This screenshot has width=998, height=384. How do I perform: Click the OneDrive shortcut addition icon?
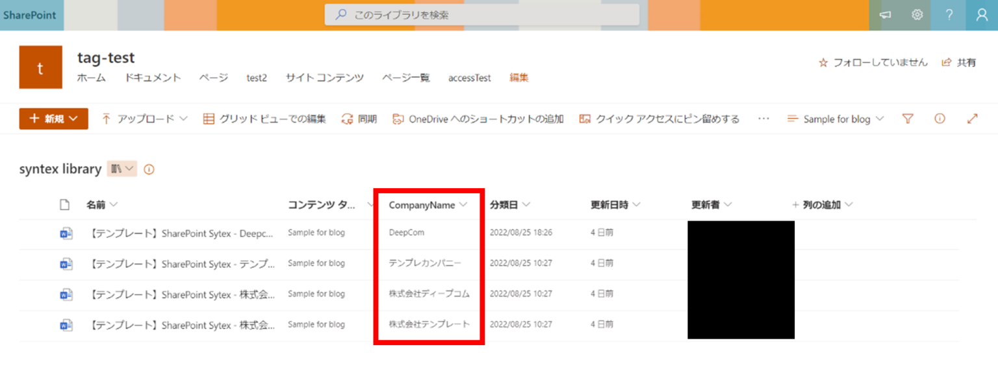click(x=399, y=119)
